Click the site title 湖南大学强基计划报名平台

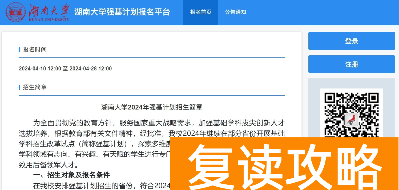[x=123, y=12]
